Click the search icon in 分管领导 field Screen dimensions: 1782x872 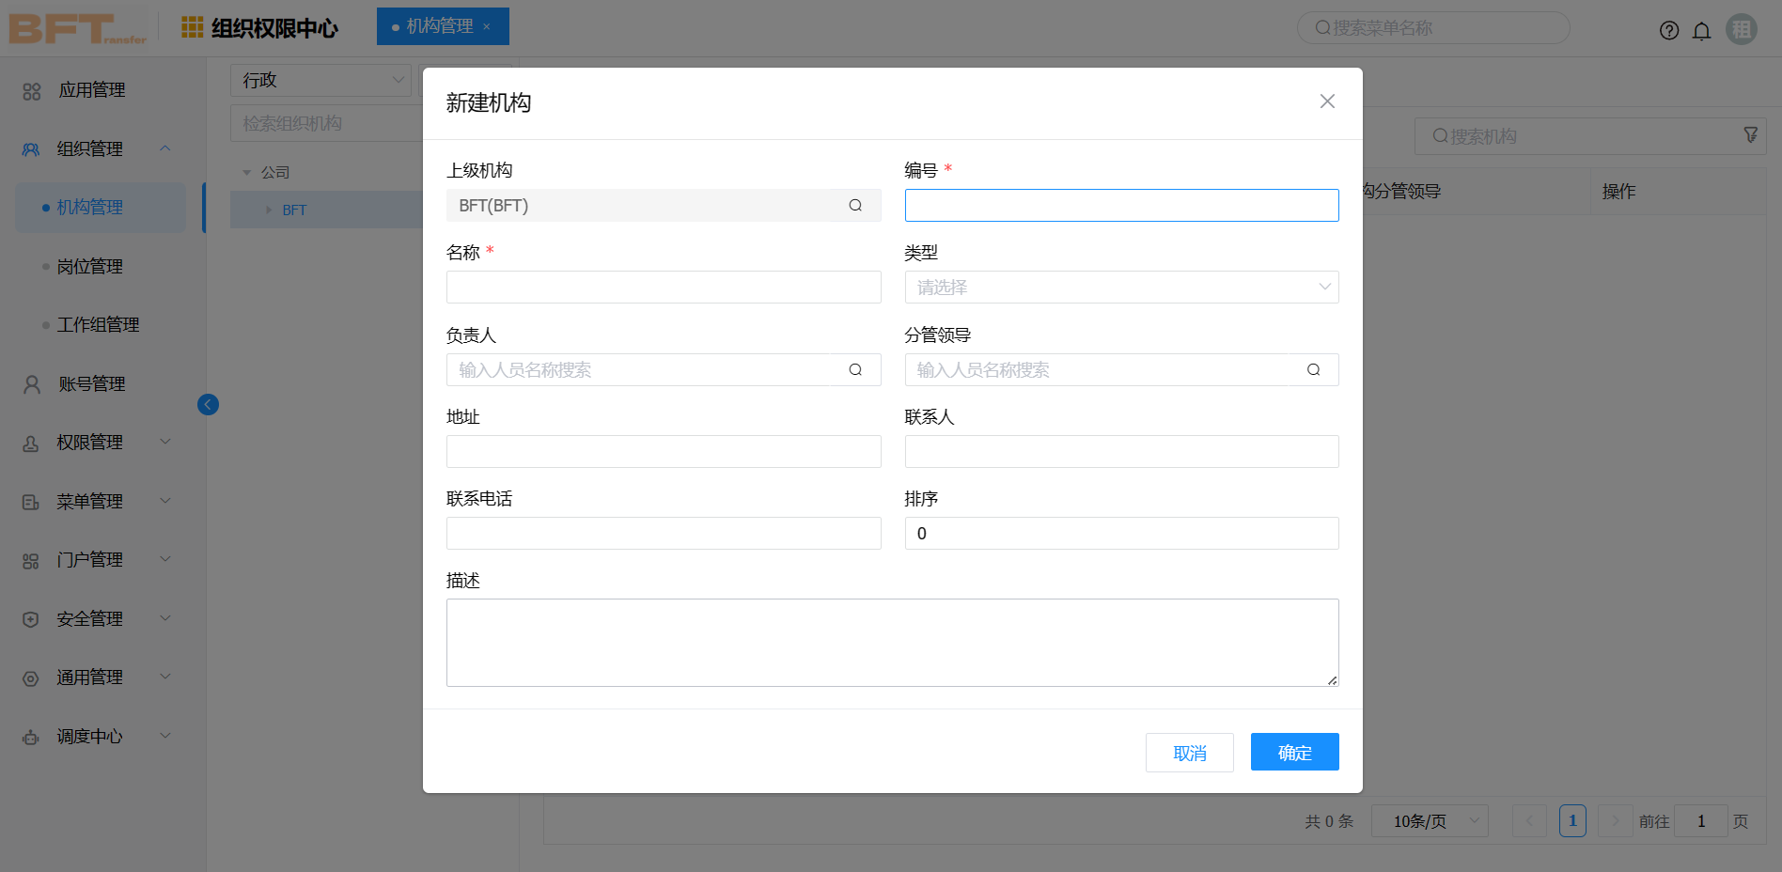1313,370
